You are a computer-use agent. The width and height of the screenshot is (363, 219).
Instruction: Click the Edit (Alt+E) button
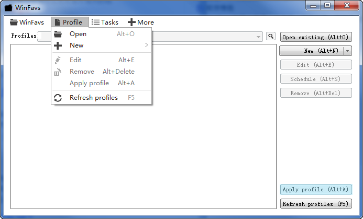click(x=316, y=65)
